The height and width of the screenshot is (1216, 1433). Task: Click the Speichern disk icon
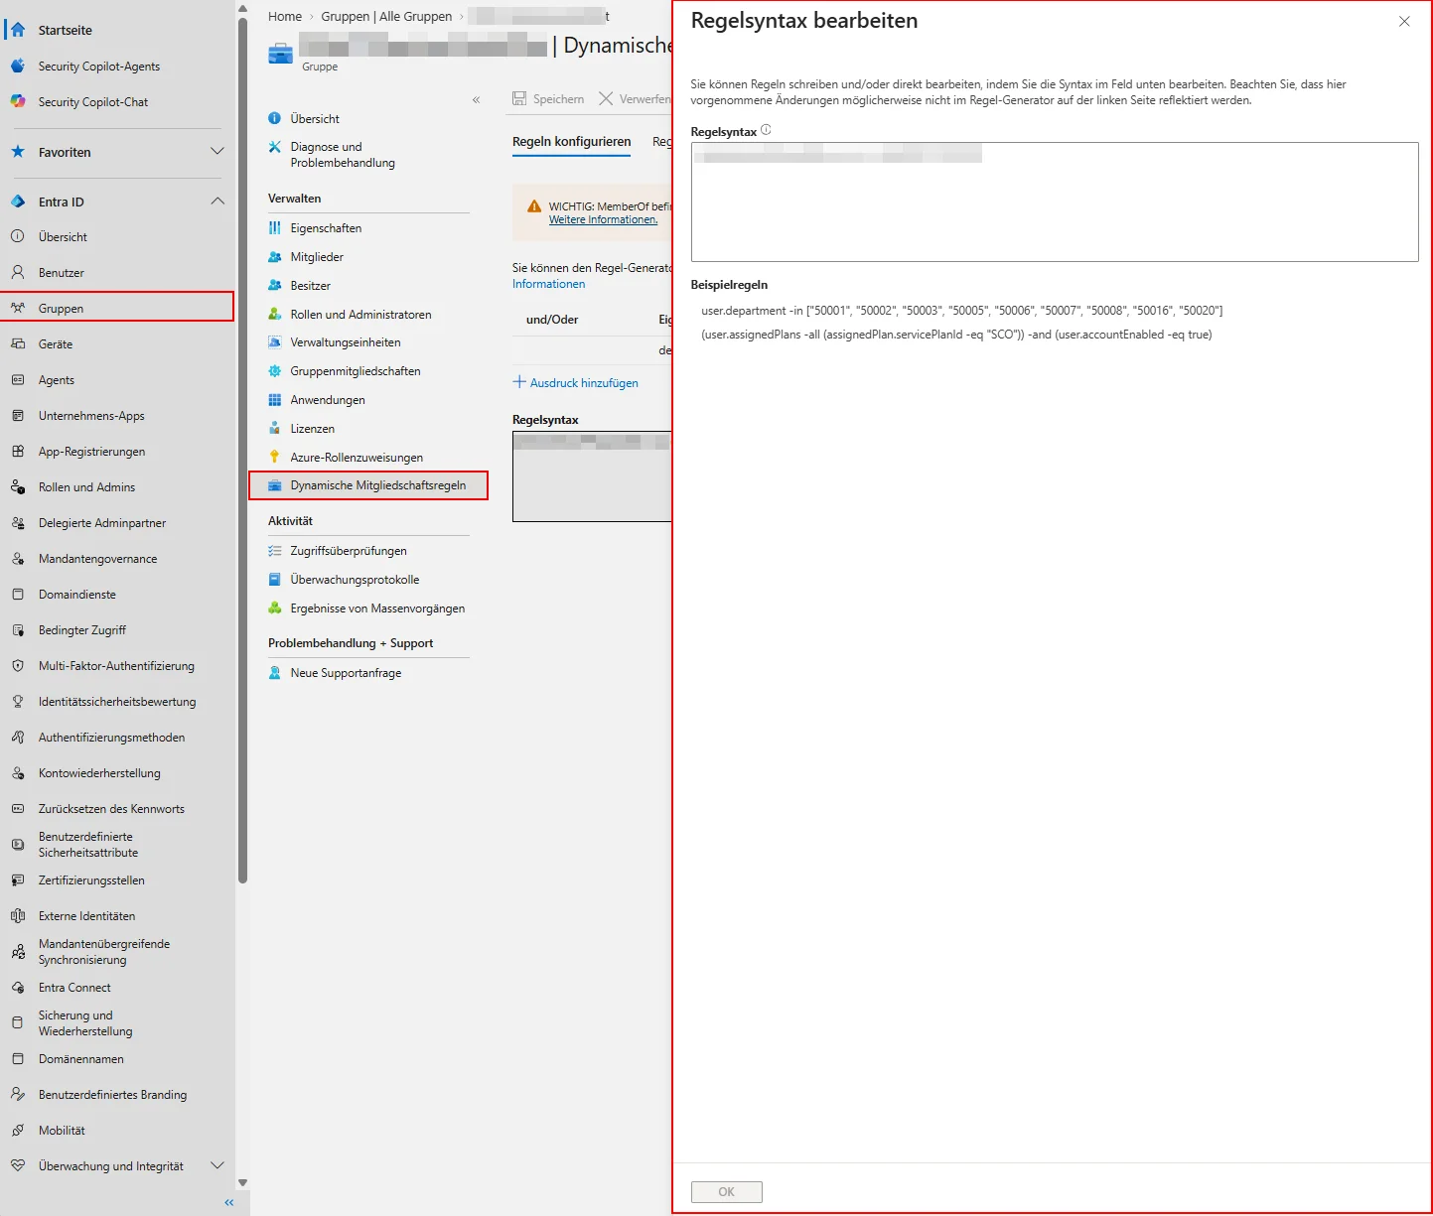(x=519, y=98)
